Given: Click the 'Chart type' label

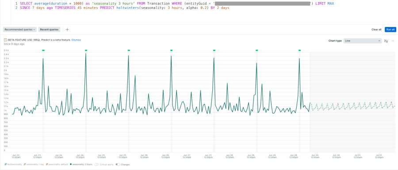Looking at the screenshot, I should [335, 41].
